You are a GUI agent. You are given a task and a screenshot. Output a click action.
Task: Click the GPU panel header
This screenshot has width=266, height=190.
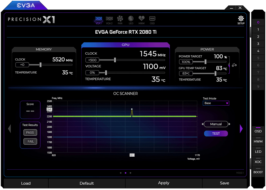tap(125, 45)
